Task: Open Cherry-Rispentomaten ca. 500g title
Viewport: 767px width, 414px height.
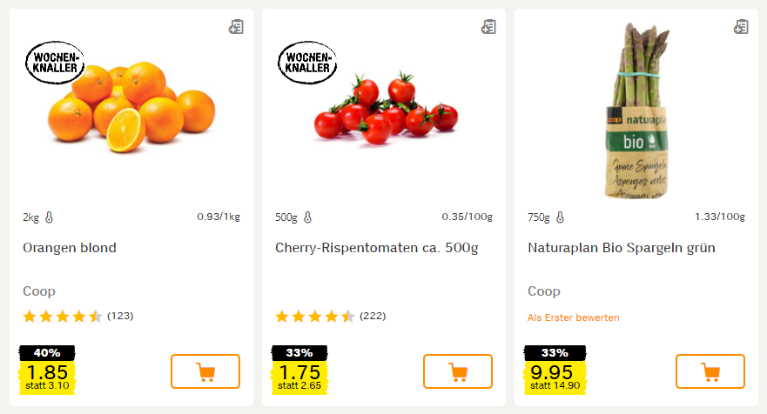Action: point(376,248)
